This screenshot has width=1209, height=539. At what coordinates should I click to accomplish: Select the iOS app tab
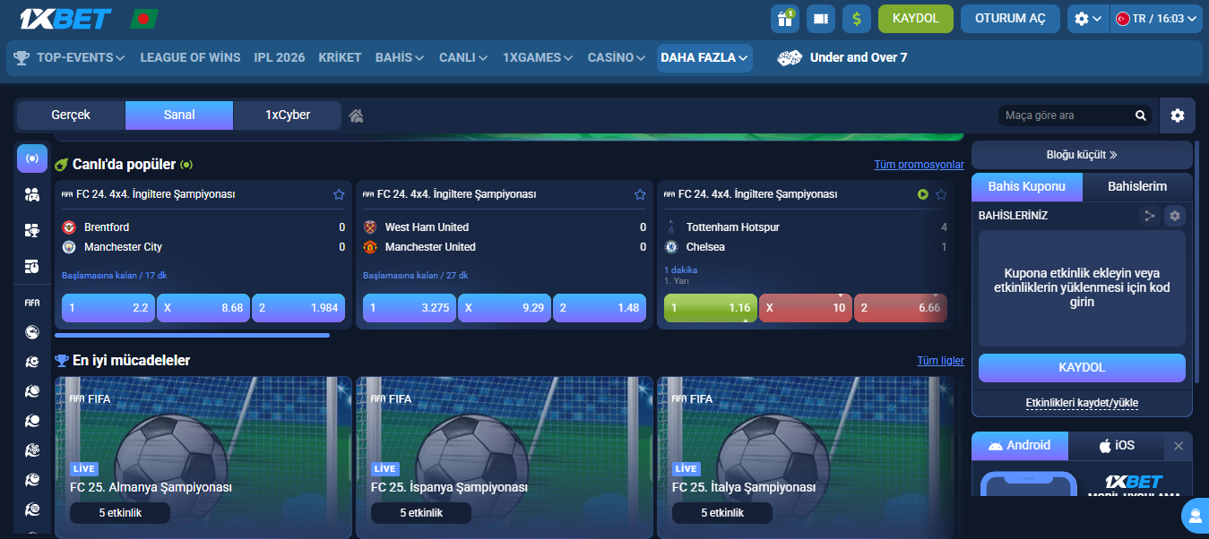(1117, 445)
